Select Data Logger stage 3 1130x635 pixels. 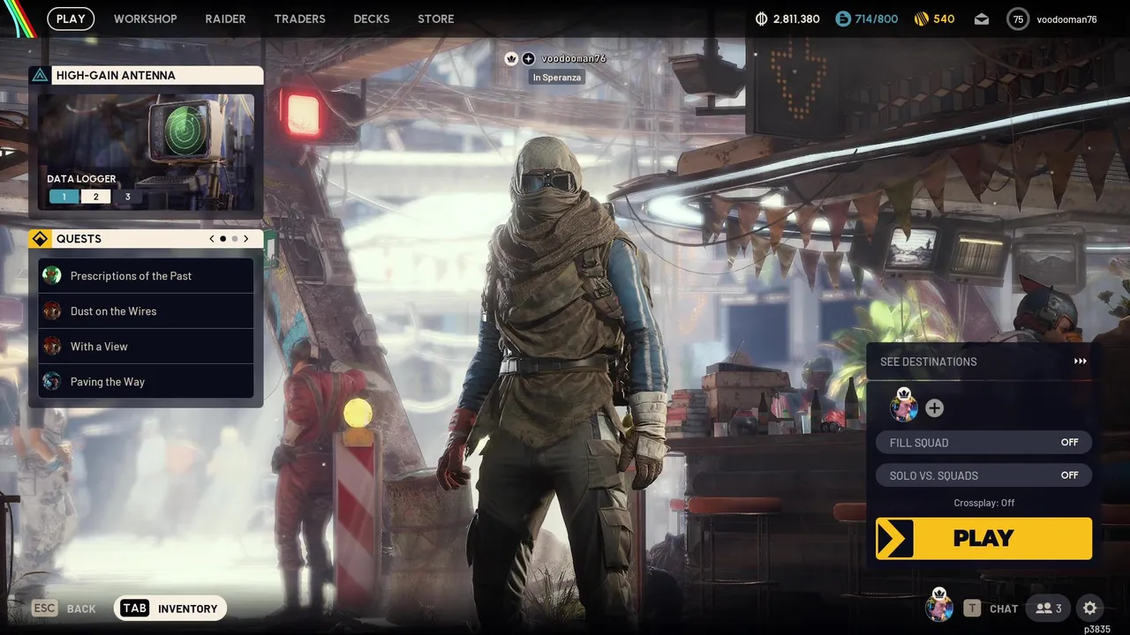click(127, 197)
